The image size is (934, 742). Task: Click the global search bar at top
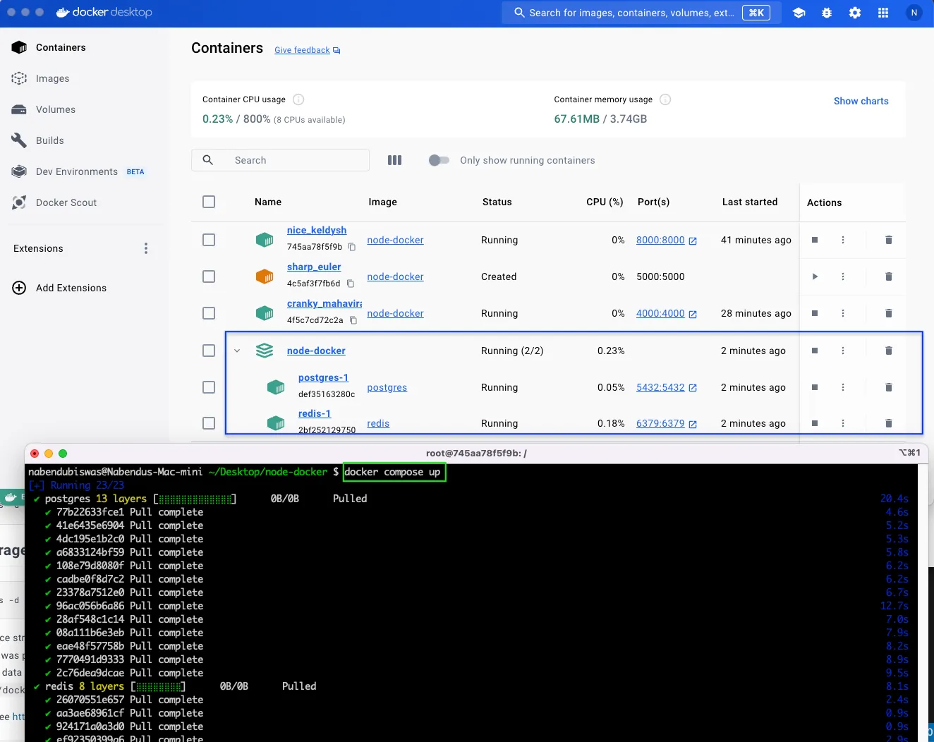[642, 13]
